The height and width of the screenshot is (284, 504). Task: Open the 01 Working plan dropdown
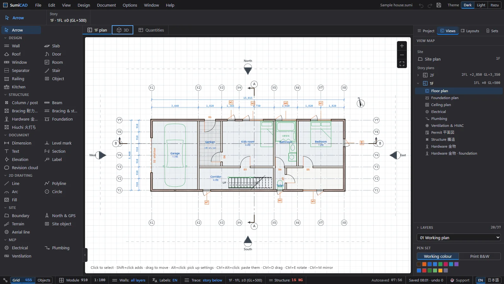click(459, 238)
